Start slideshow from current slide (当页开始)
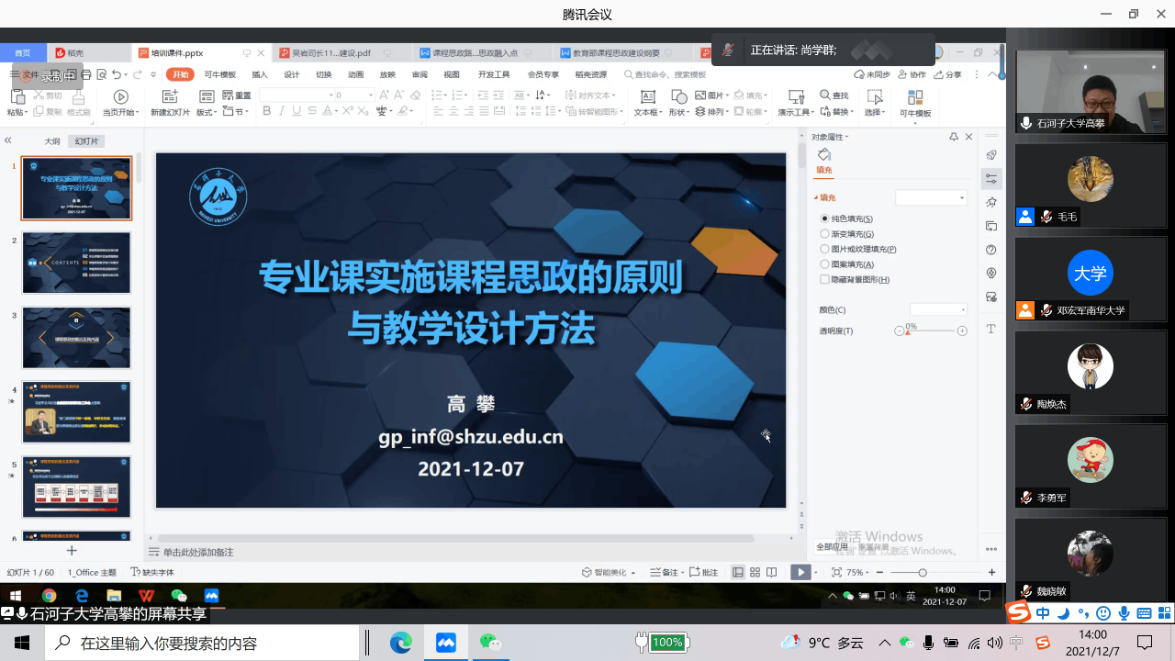Viewport: 1175px width, 661px height. click(120, 97)
